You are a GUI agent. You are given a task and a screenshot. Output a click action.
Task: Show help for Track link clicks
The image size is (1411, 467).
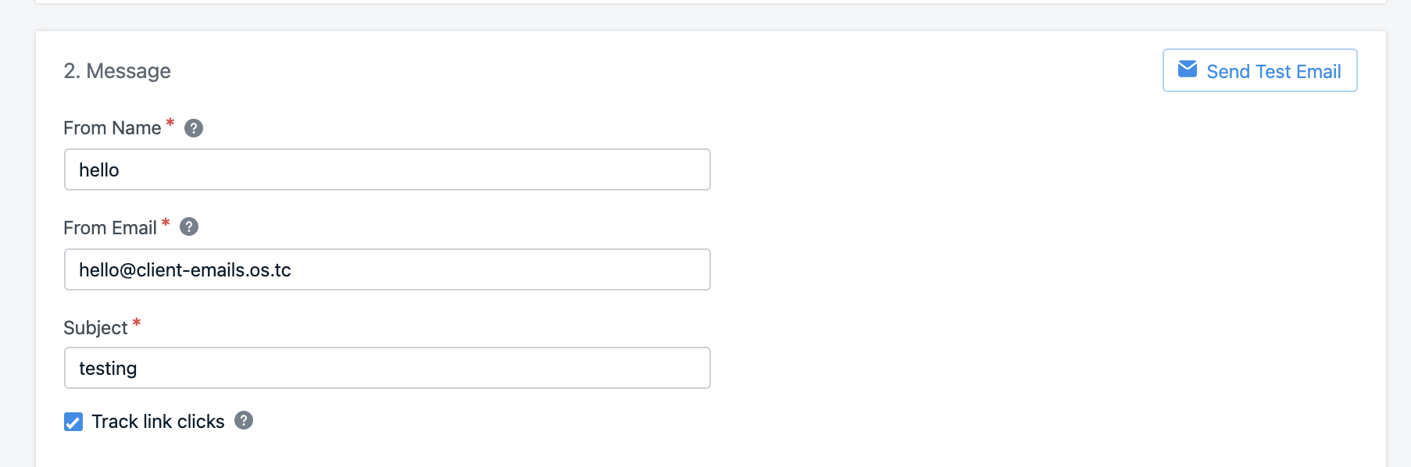244,420
